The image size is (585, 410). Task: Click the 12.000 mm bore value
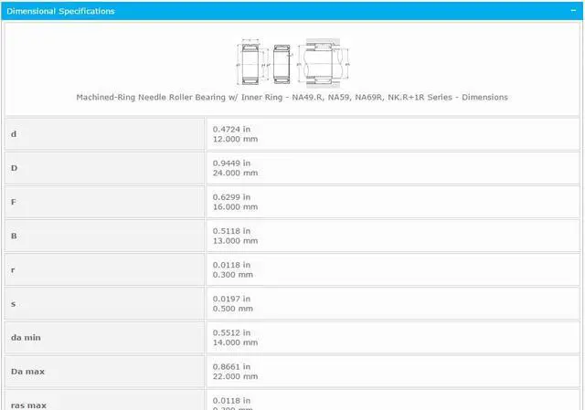click(x=235, y=140)
